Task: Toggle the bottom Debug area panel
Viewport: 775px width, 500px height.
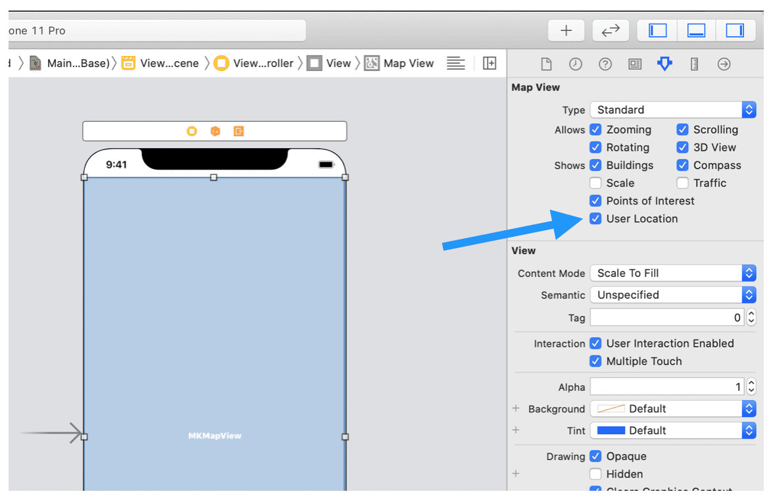Action: [696, 31]
